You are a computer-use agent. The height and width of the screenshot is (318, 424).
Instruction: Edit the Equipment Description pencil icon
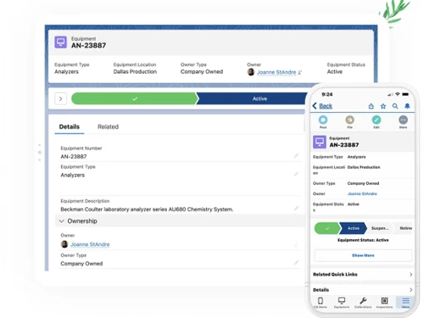(x=296, y=209)
